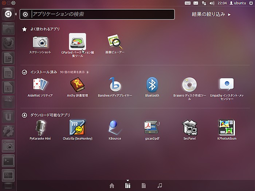The image size is (255, 191).
Task: Open LibreOffice Writer from launcher
Action: pos(8,58)
